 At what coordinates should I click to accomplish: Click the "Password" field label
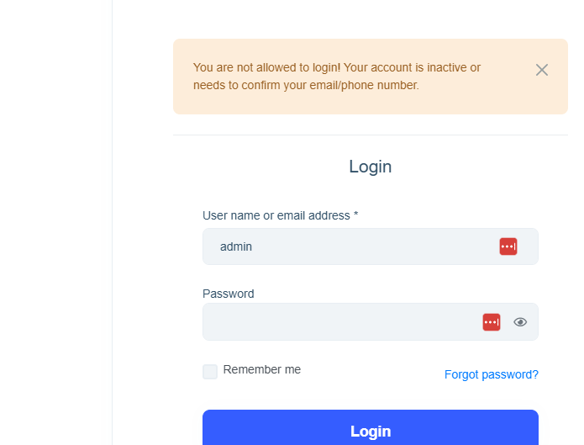[x=228, y=294]
